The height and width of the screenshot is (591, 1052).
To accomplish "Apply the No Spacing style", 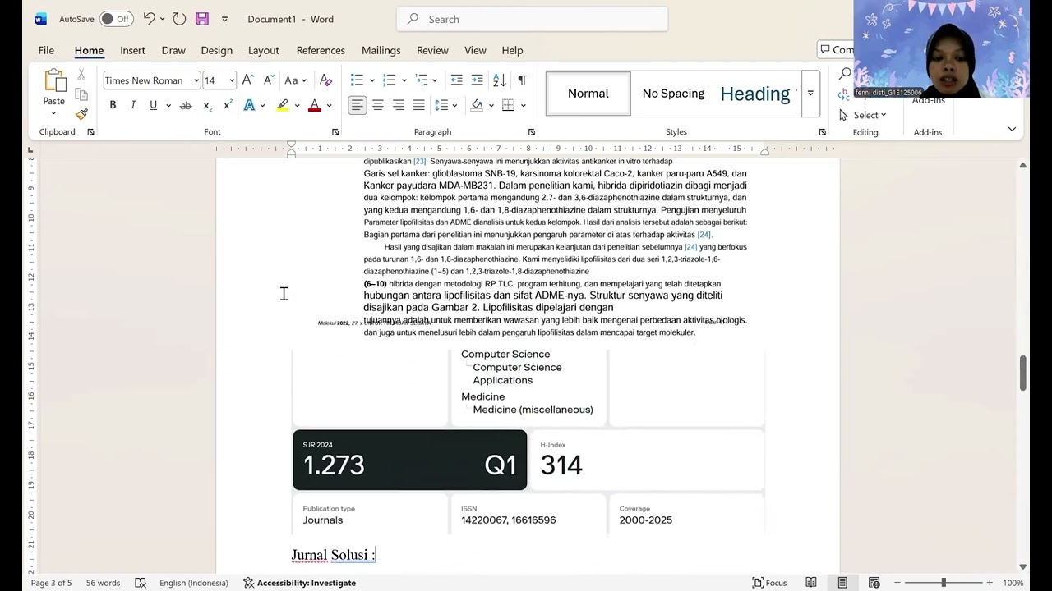I will pos(673,94).
